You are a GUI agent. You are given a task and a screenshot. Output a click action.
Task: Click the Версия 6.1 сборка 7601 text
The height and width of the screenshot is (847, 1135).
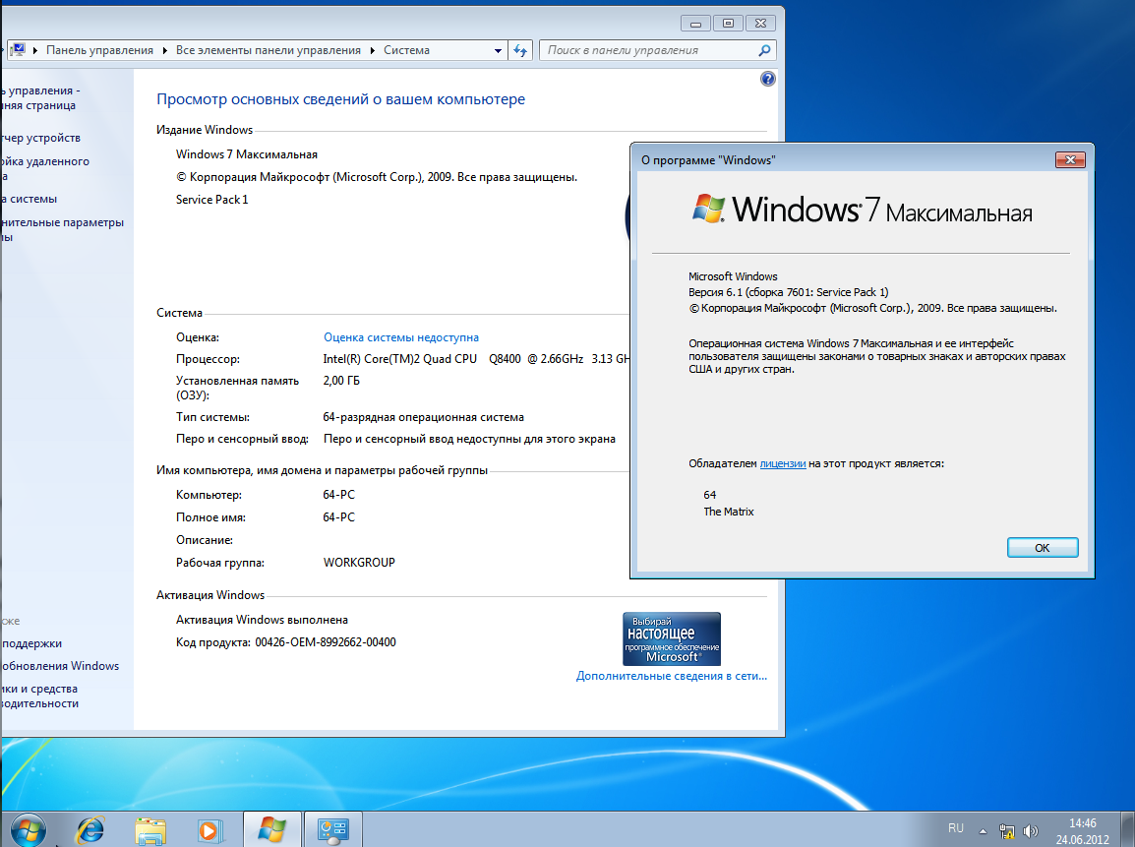[x=788, y=292]
